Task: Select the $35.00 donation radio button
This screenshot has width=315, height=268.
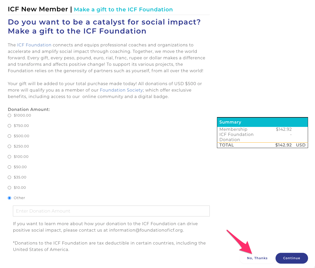Action: (10, 177)
